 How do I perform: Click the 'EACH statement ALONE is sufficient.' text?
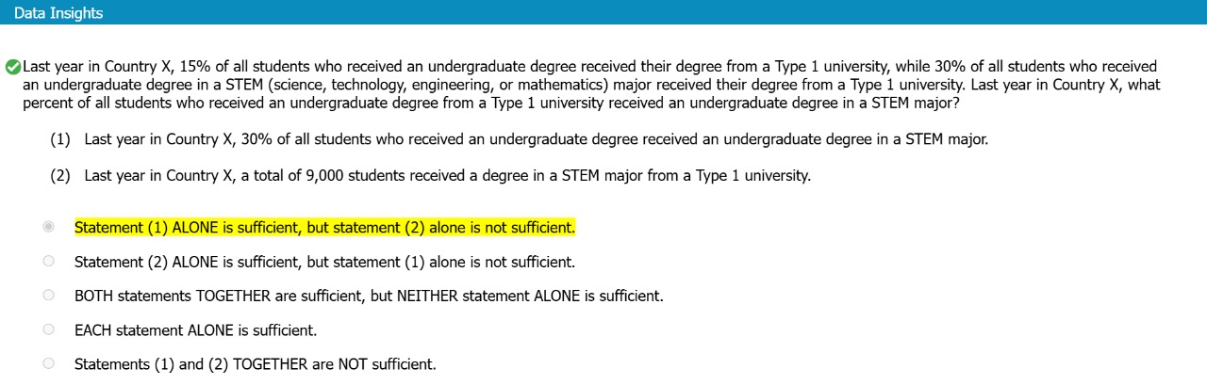pos(195,330)
